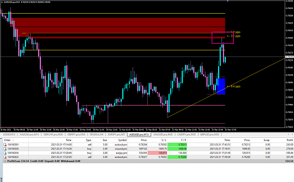Click the summary icon beside Profit/Loss
294x182 pixels.
(x=5, y=161)
